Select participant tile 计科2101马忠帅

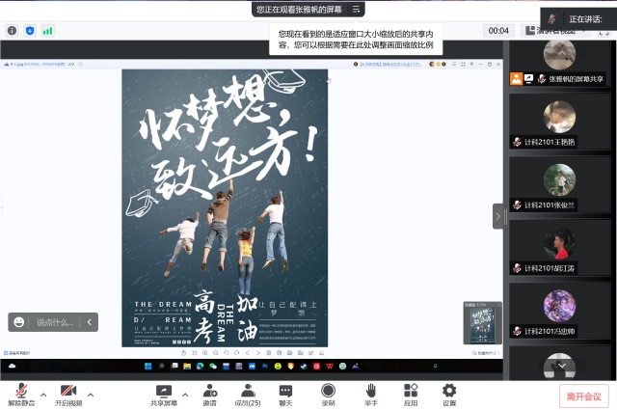(560, 311)
